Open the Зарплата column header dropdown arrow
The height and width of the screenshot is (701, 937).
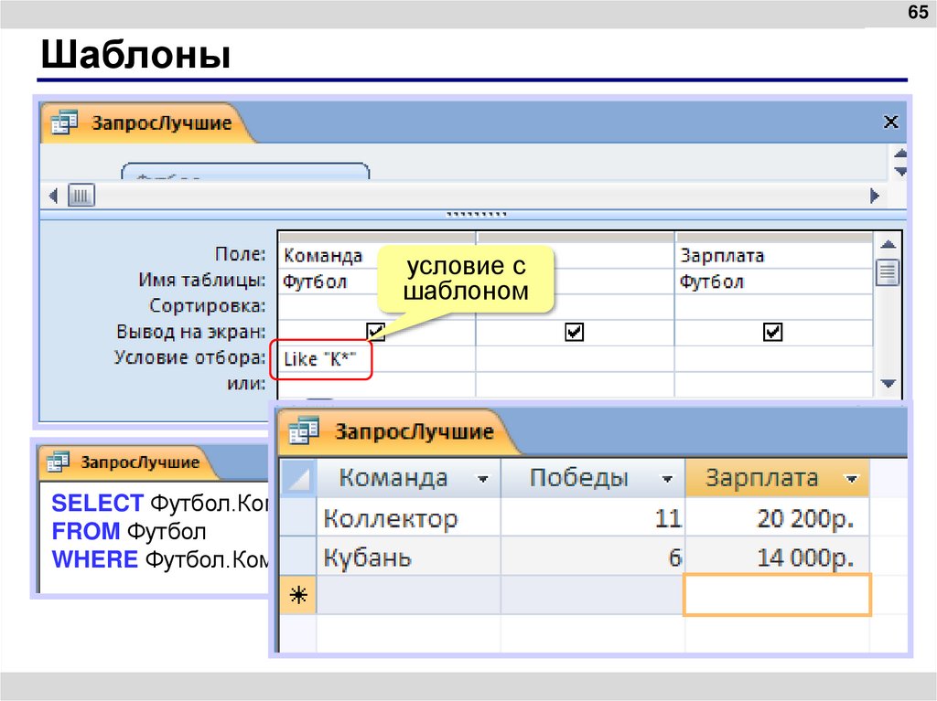[852, 479]
